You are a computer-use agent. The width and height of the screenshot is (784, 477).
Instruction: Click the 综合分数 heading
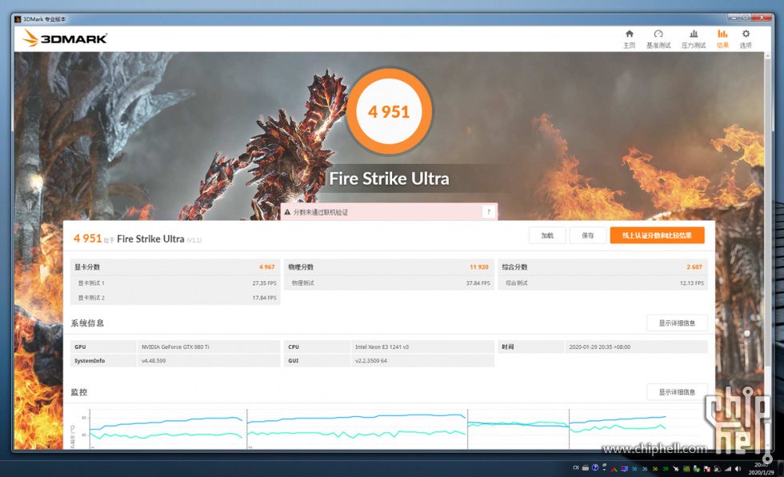(x=514, y=267)
